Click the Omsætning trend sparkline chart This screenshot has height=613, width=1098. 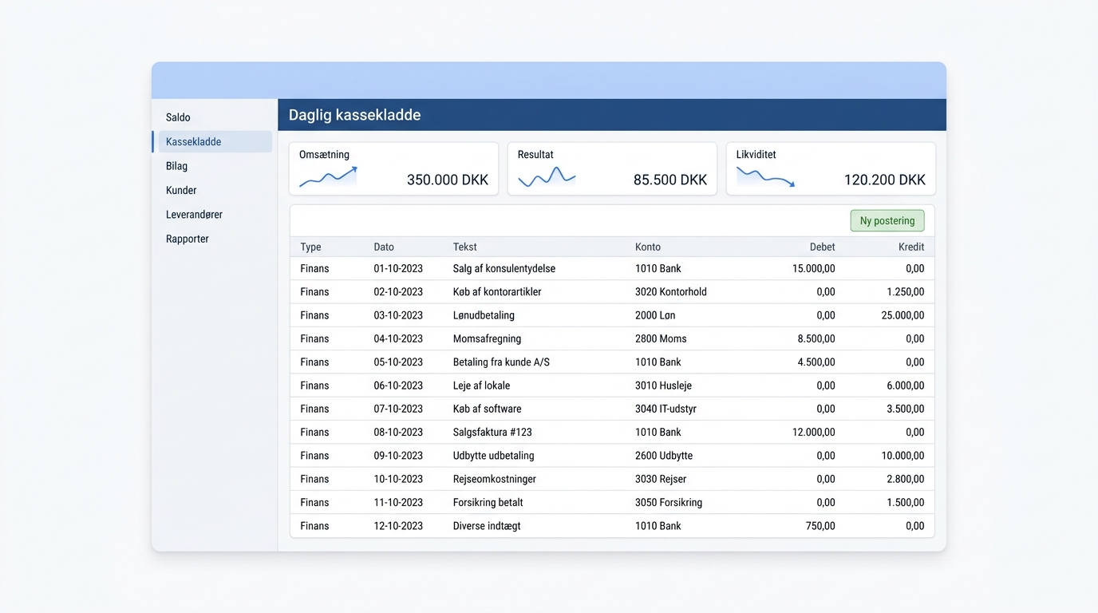[328, 177]
